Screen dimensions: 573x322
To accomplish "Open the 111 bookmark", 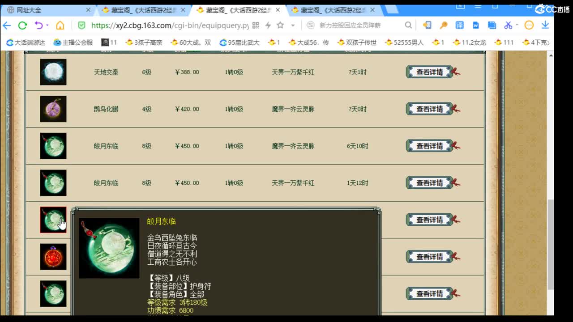I will point(504,42).
